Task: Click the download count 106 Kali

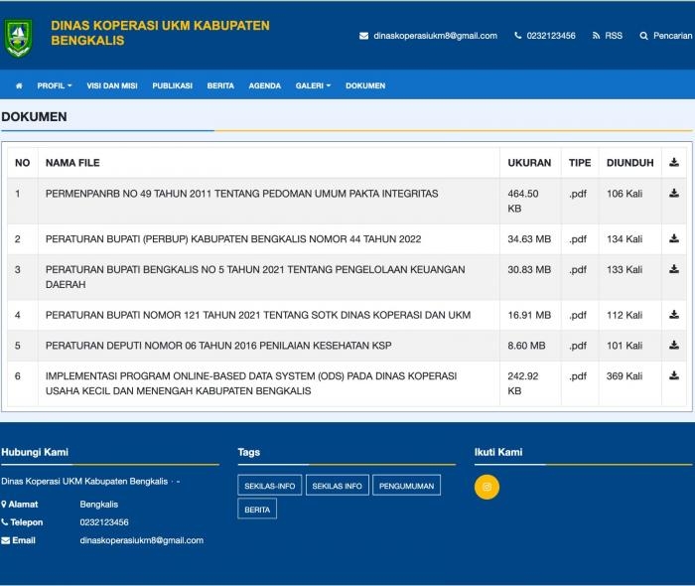Action: pyautogui.click(x=625, y=194)
